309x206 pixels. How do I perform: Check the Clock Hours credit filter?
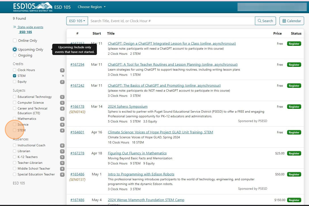(x=15, y=70)
